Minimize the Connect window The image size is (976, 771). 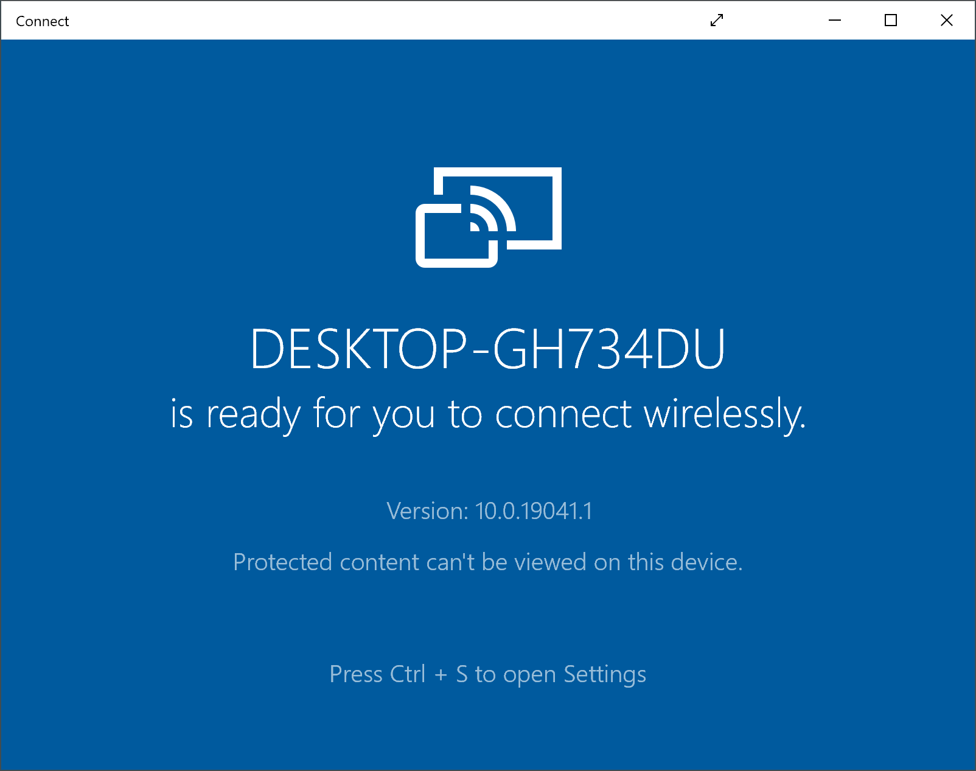point(835,20)
